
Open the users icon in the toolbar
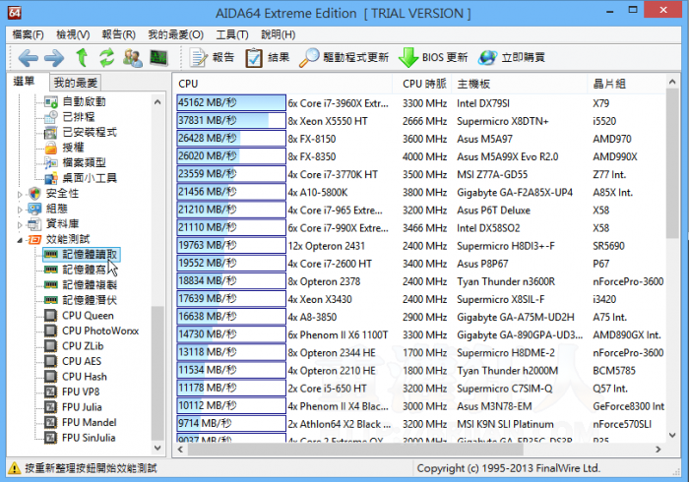pyautogui.click(x=132, y=57)
